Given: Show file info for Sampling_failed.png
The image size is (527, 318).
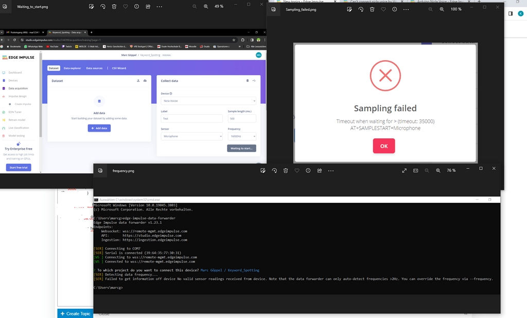Looking at the screenshot, I should [395, 9].
